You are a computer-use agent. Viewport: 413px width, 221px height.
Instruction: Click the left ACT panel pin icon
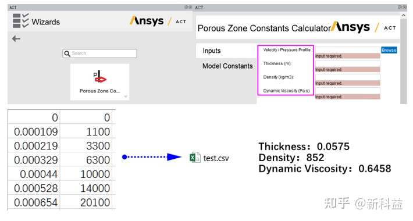186,7
